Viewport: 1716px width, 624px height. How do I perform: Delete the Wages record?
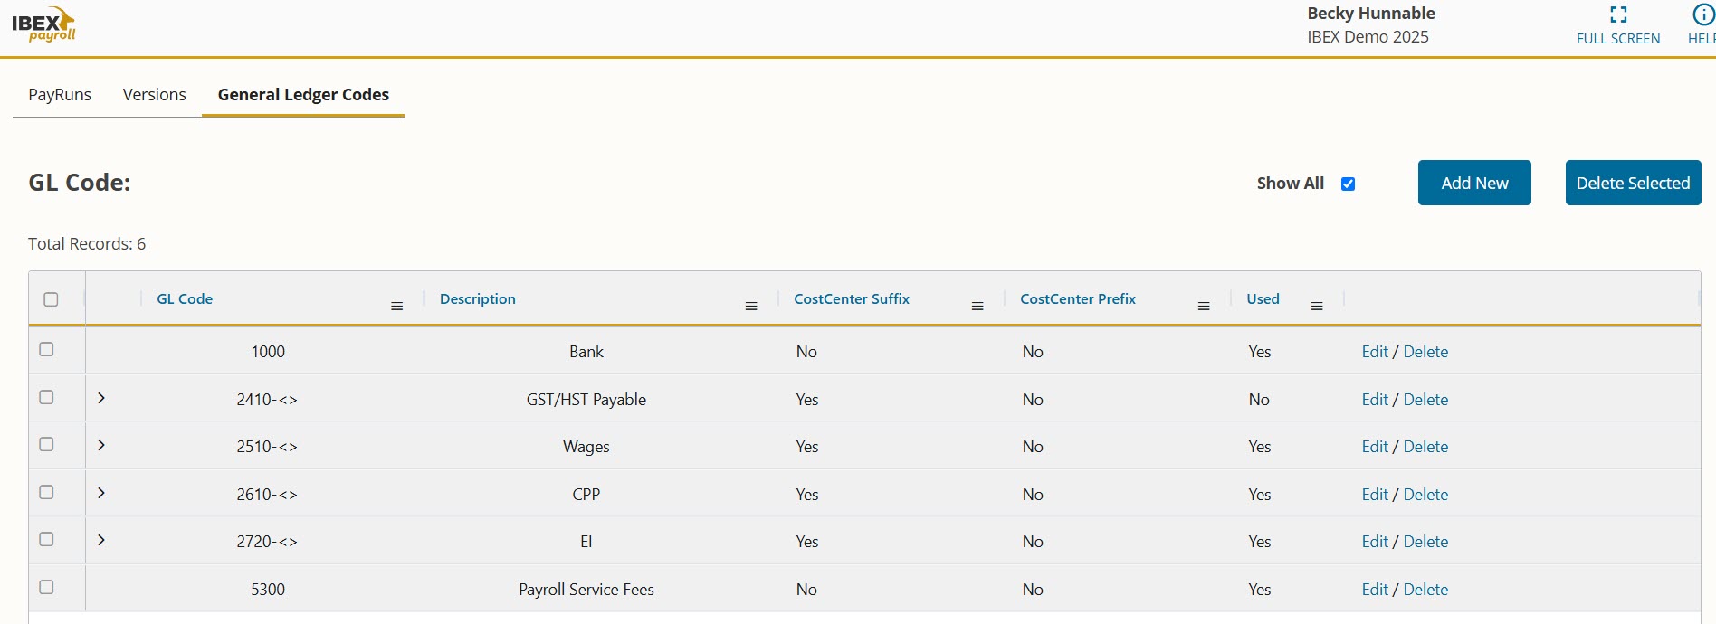(x=1425, y=447)
